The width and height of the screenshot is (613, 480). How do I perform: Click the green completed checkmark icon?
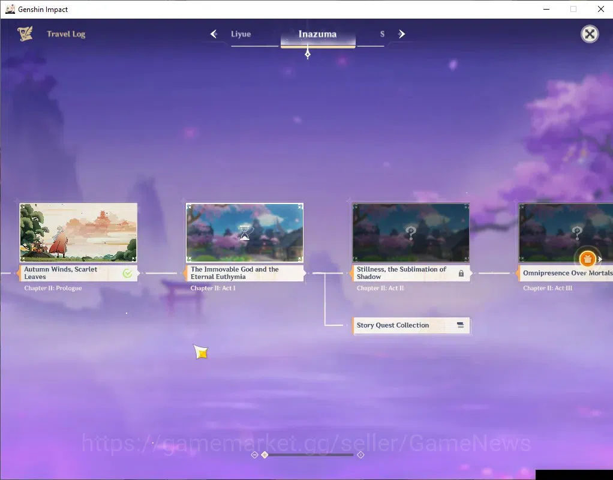pos(127,273)
